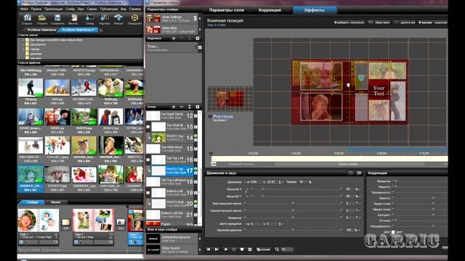Click the undo arrow in Движение и звук header
The height and width of the screenshot is (261, 465).
coord(350,173)
